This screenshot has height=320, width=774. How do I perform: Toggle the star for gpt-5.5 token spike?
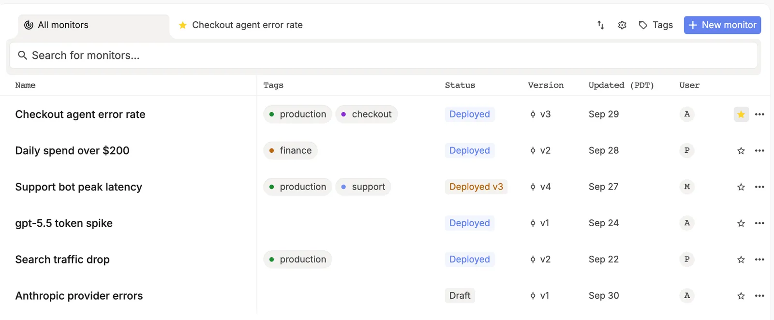pos(741,223)
